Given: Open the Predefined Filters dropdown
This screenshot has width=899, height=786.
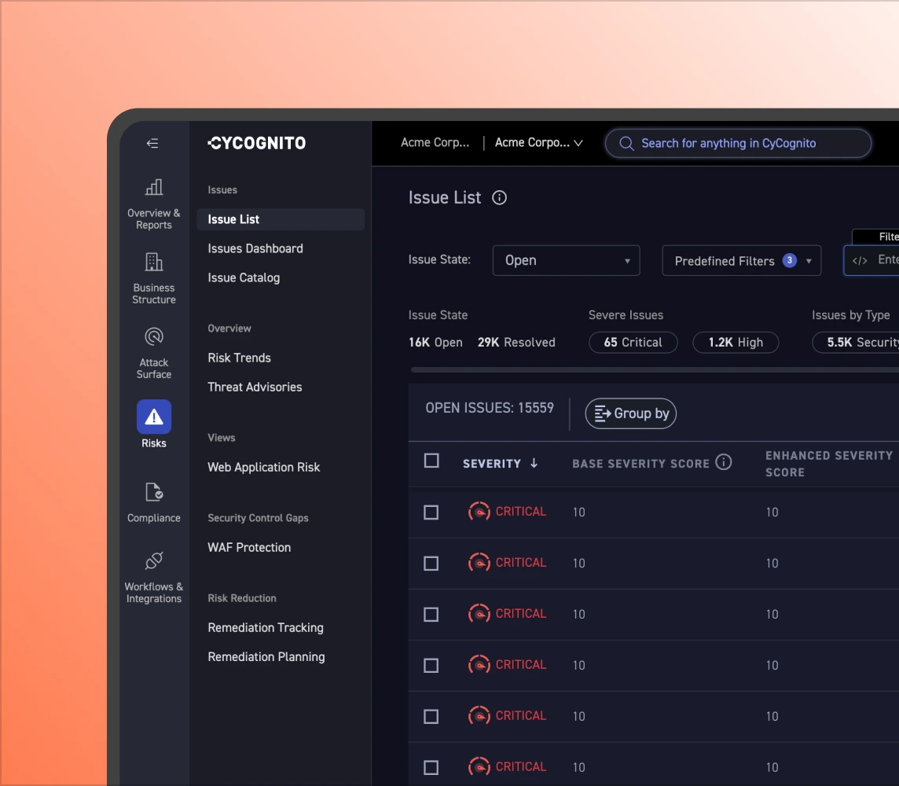Looking at the screenshot, I should point(741,261).
